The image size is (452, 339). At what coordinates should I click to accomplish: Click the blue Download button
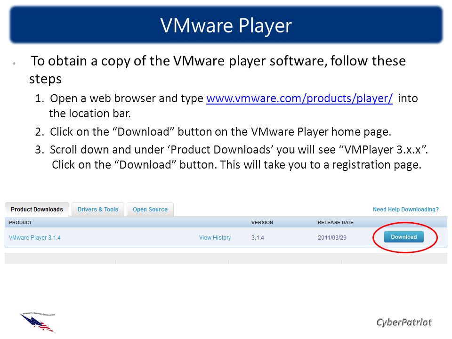point(404,237)
